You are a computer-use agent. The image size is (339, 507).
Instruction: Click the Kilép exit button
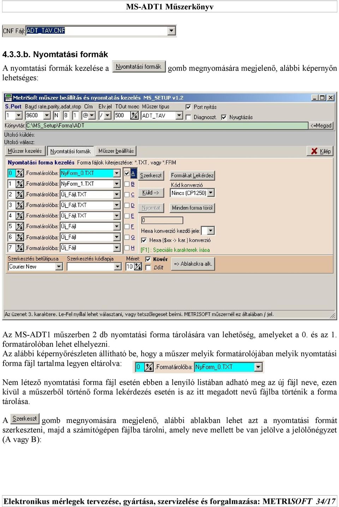(x=320, y=151)
